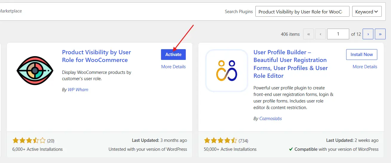This screenshot has height=163, width=391.
Task: Go to next page of results
Action: [368, 34]
